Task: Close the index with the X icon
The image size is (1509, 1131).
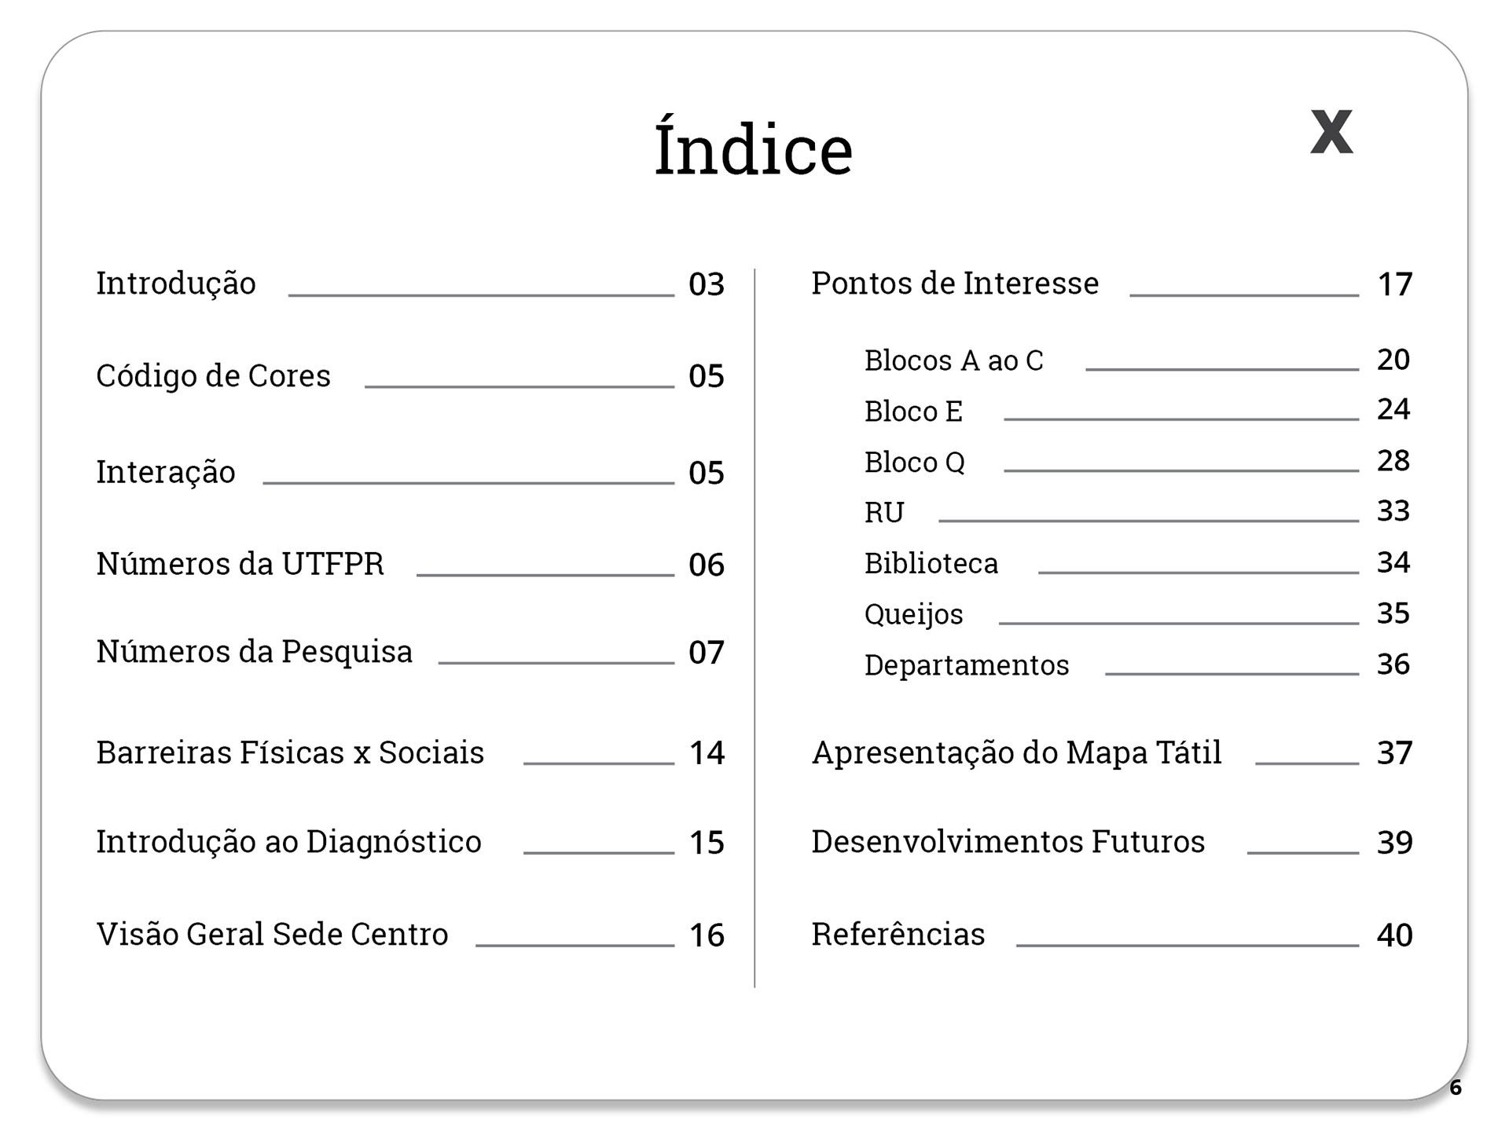Action: pyautogui.click(x=1331, y=131)
